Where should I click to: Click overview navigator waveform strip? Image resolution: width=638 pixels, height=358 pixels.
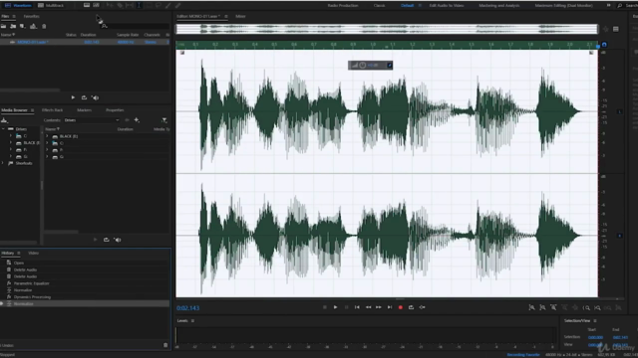387,29
